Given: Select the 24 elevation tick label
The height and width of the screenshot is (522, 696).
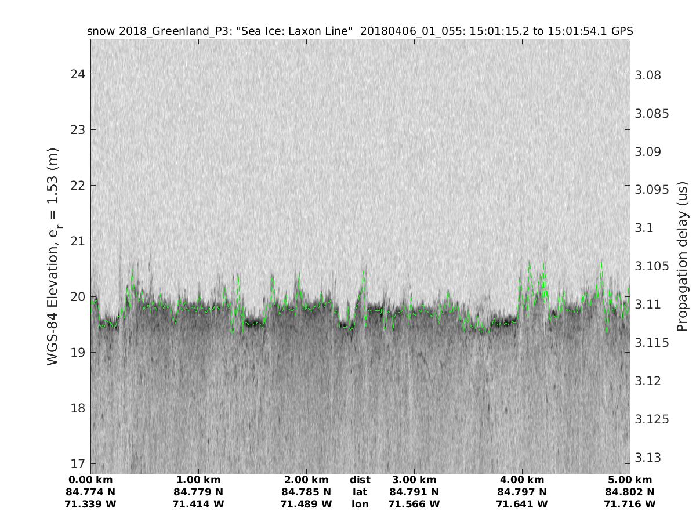Looking at the screenshot, I should [78, 74].
